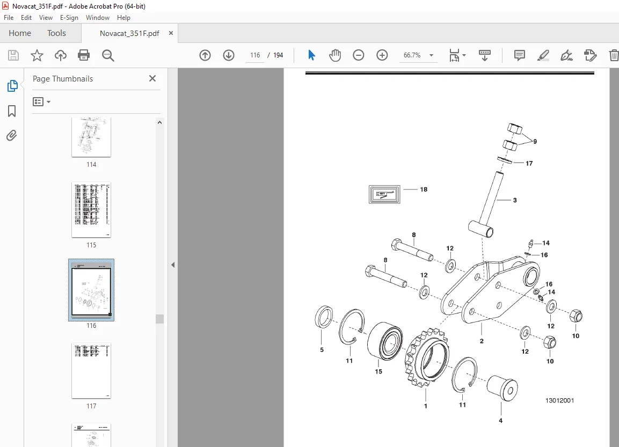Open the Sign document pen tool

pos(566,55)
